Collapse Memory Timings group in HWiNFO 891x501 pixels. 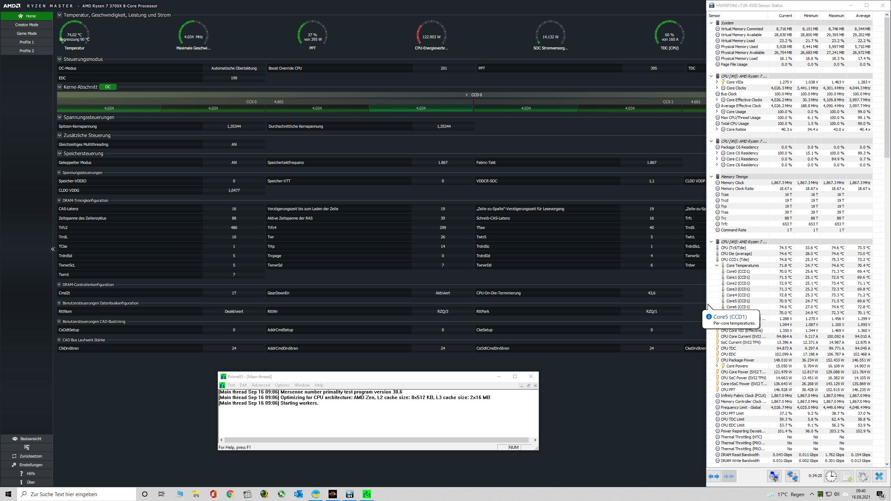(x=711, y=177)
